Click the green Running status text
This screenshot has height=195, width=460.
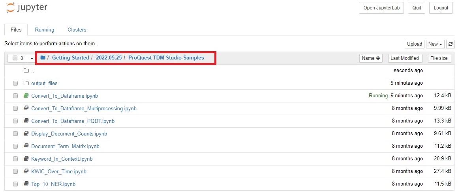(378, 96)
